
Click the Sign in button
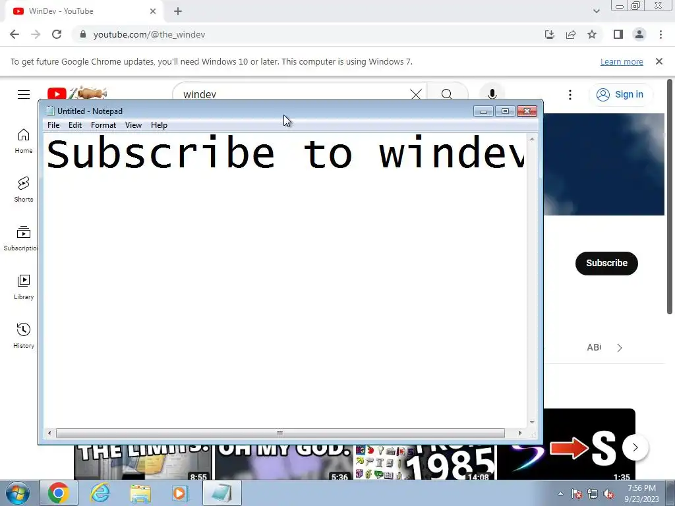(x=620, y=94)
